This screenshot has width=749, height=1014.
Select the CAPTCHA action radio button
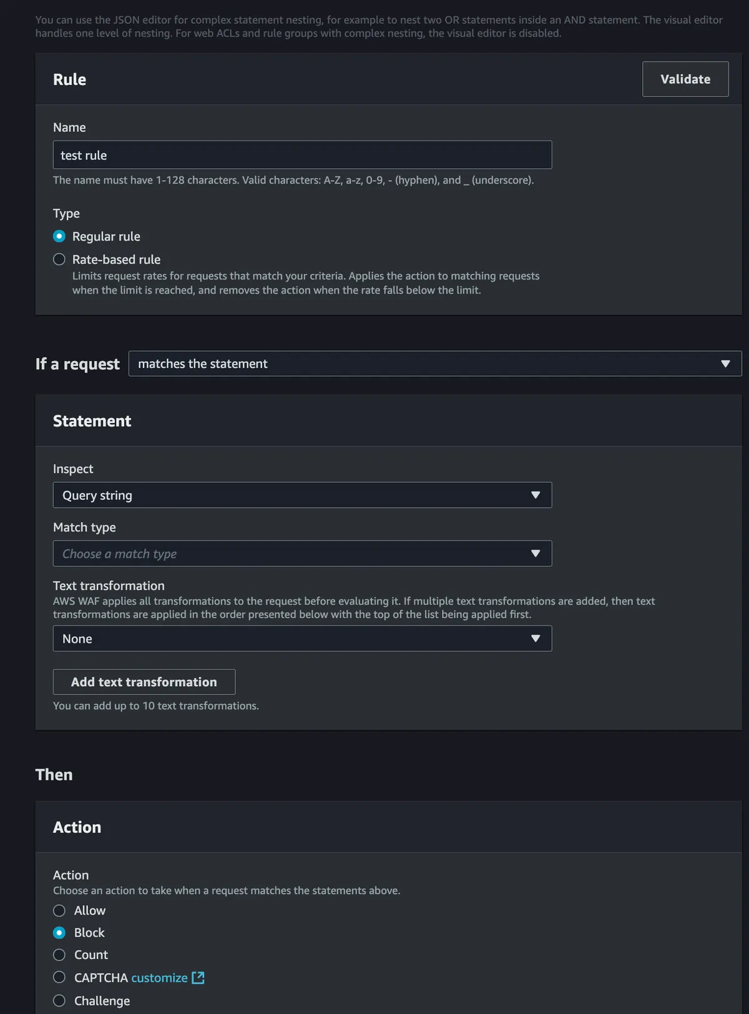(x=59, y=977)
